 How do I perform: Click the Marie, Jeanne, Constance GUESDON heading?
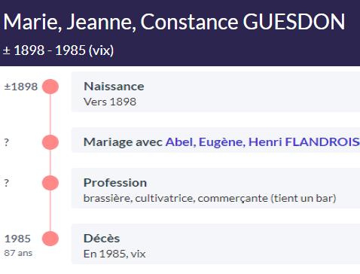pyautogui.click(x=174, y=22)
